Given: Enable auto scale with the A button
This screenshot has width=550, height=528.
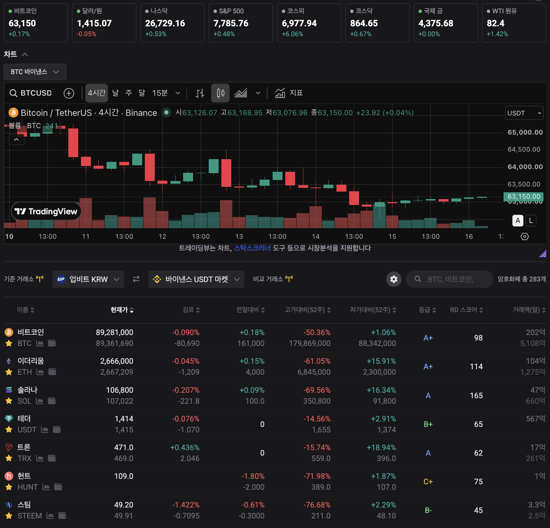Looking at the screenshot, I should 518,221.
